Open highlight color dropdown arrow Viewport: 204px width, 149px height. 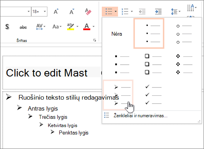[x=77, y=27]
